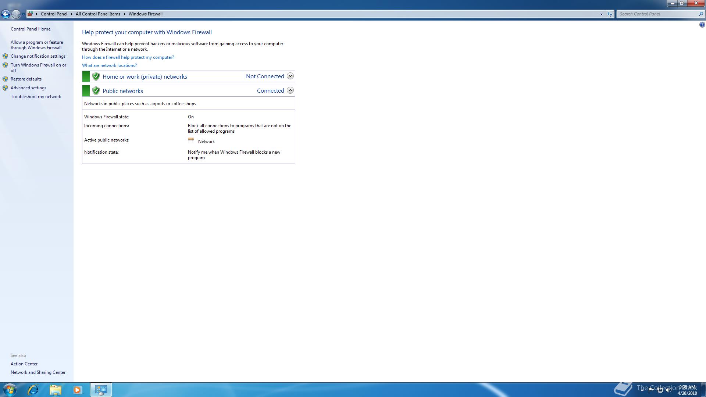Click the Forward navigation arrow button

point(16,14)
